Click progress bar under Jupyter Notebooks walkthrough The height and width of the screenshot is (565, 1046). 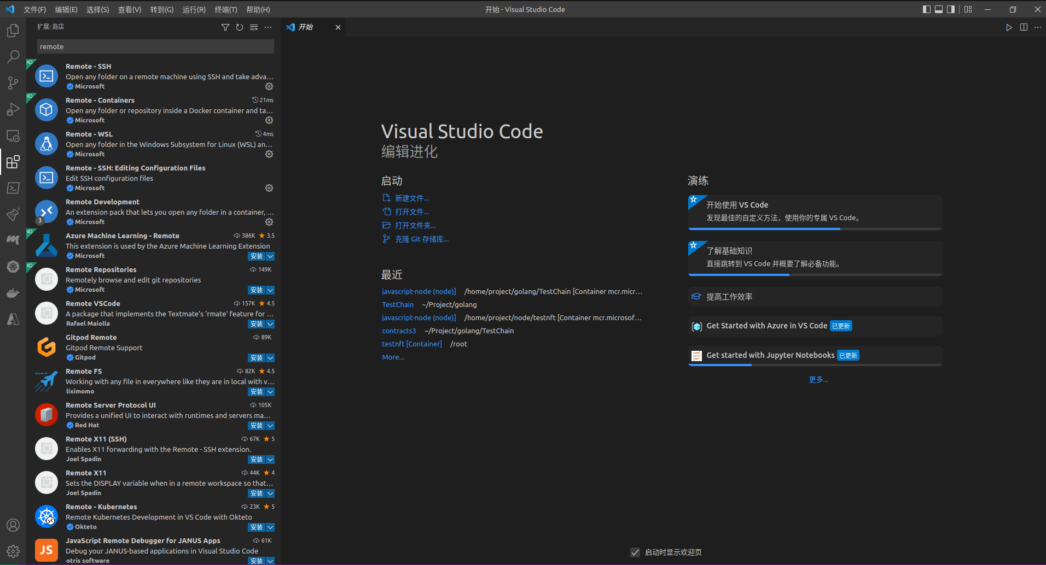coord(815,364)
